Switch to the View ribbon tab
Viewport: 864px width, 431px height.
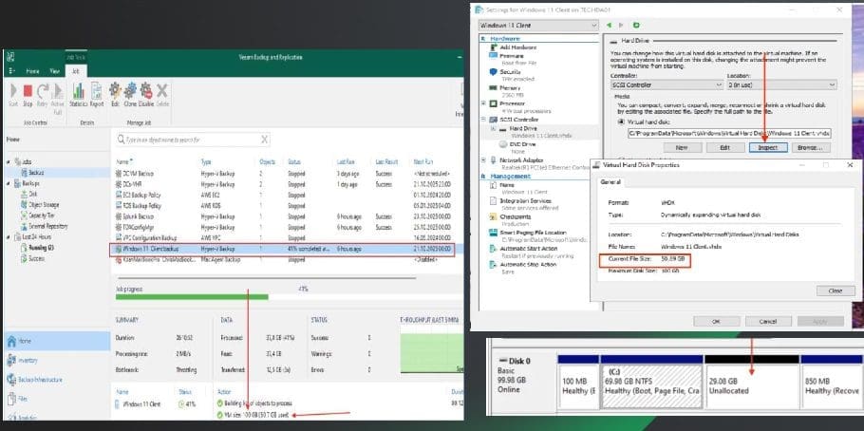point(54,71)
